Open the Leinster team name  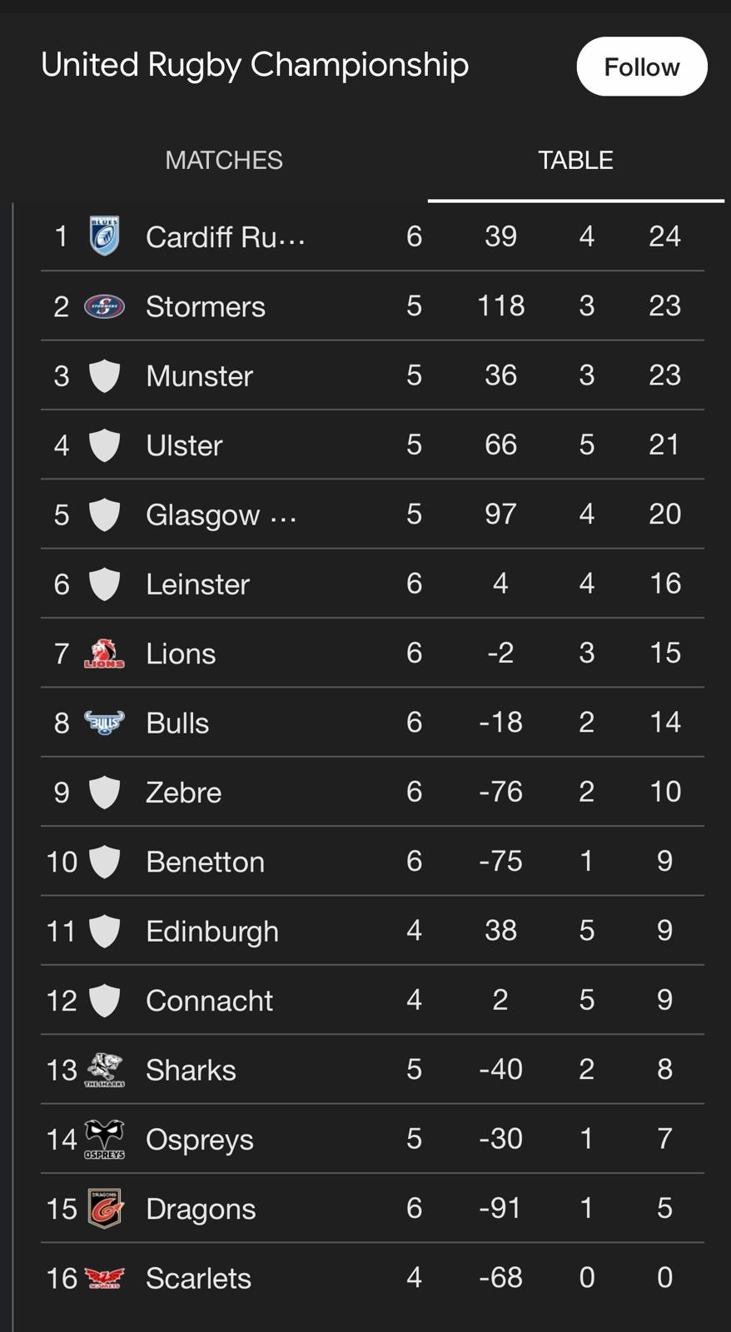click(x=197, y=584)
